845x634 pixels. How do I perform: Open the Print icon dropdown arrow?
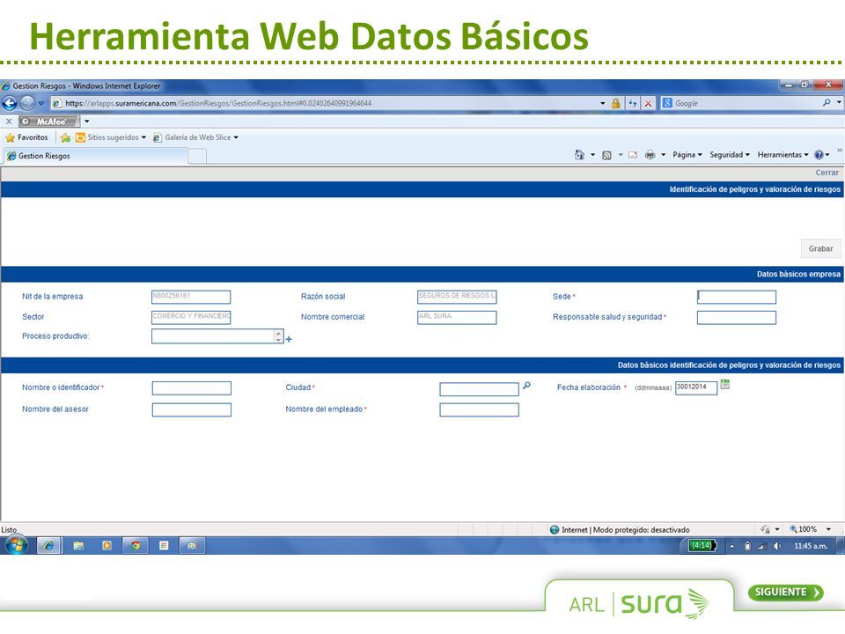(664, 155)
